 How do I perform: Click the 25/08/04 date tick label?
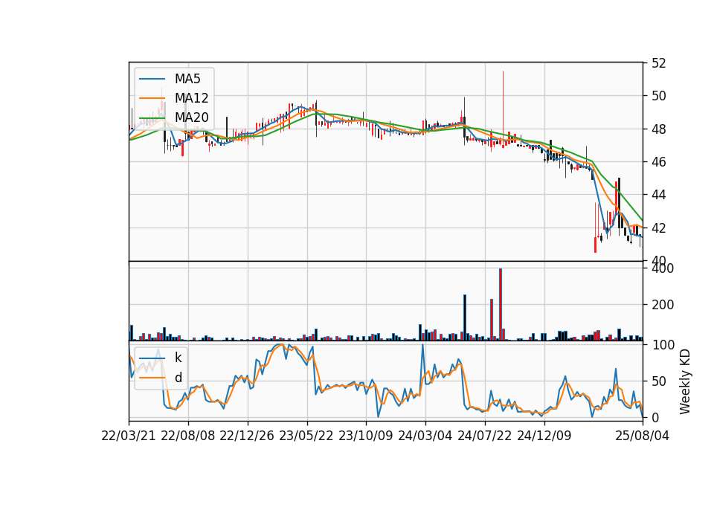click(643, 436)
